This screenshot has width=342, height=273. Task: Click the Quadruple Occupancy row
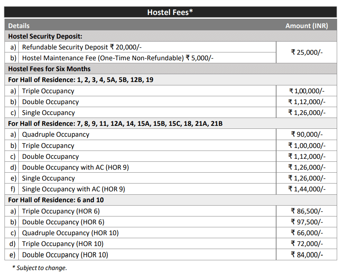[55, 134]
